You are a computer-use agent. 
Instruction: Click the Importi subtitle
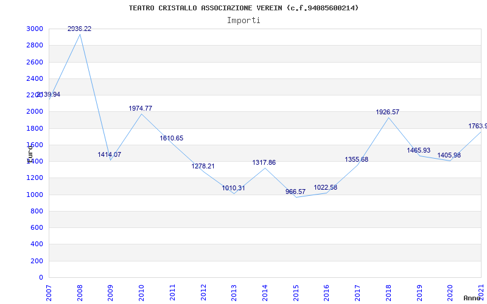tap(243, 21)
